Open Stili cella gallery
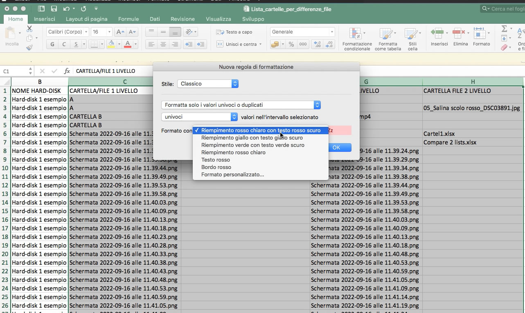The height and width of the screenshot is (313, 525). [412, 39]
